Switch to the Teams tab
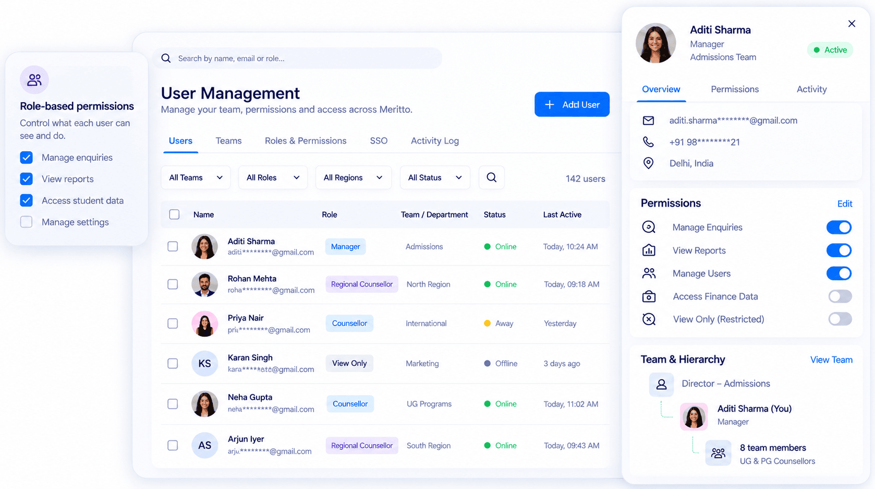Image resolution: width=875 pixels, height=489 pixels. (228, 141)
